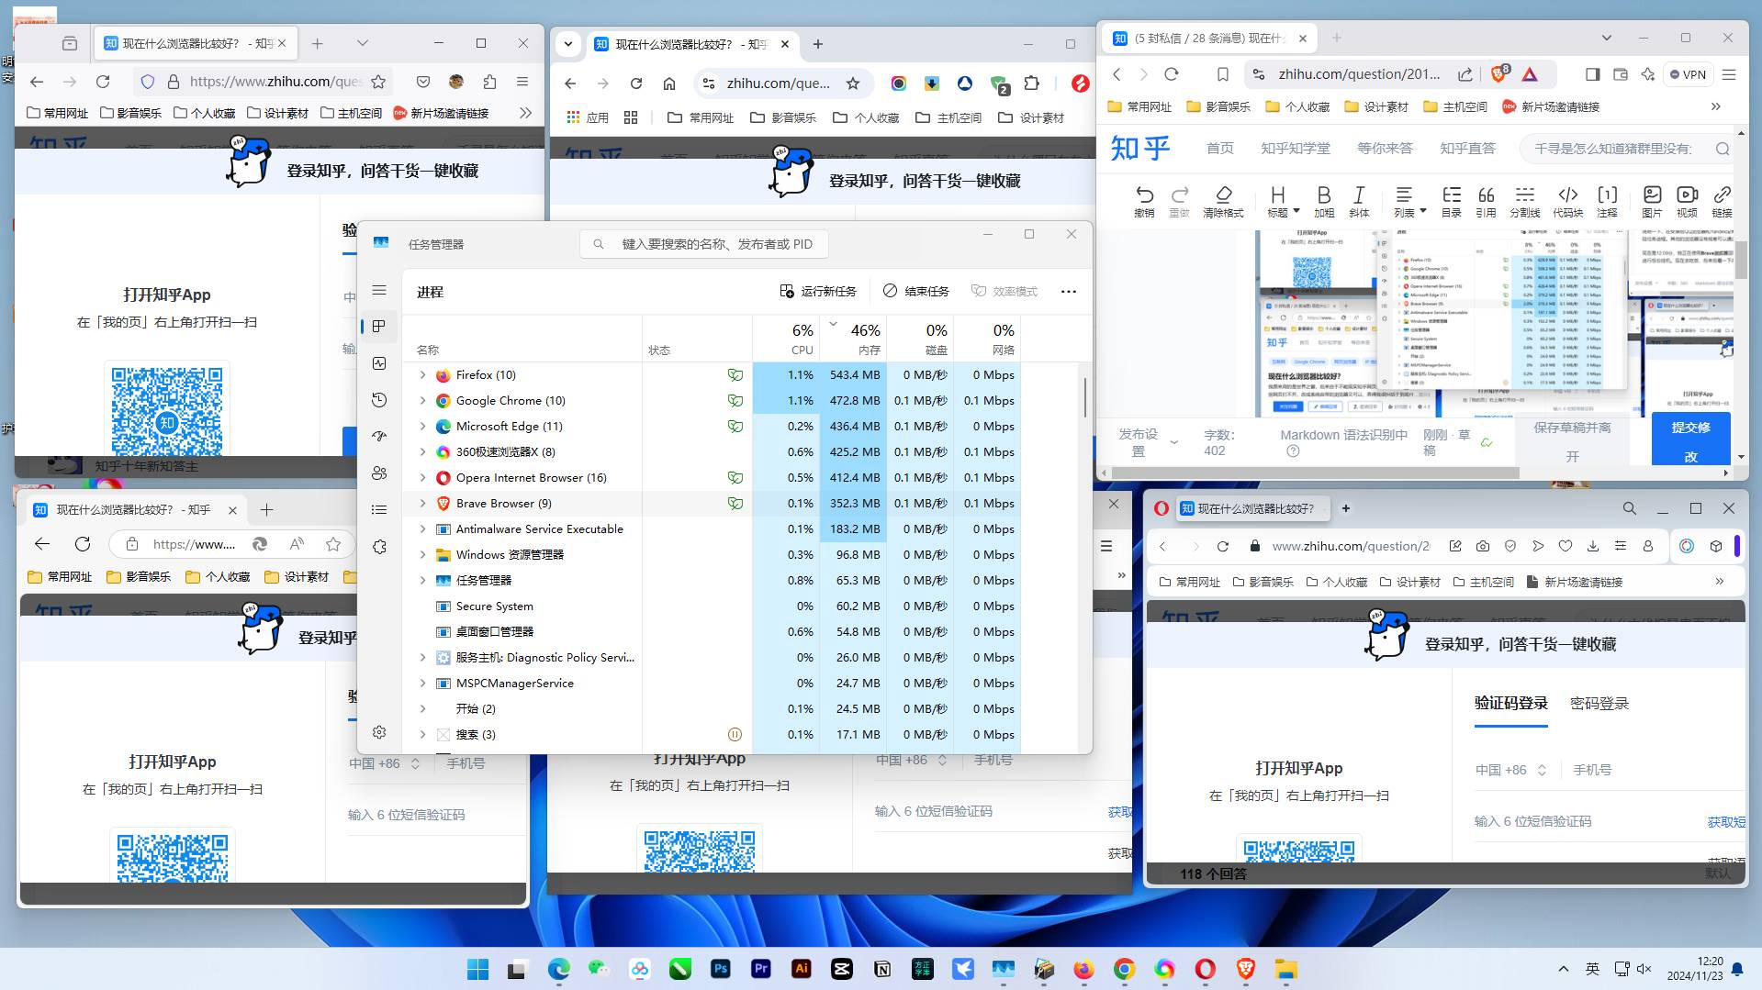Open Task Manager more options ellipsis
The width and height of the screenshot is (1762, 990).
click(x=1068, y=292)
